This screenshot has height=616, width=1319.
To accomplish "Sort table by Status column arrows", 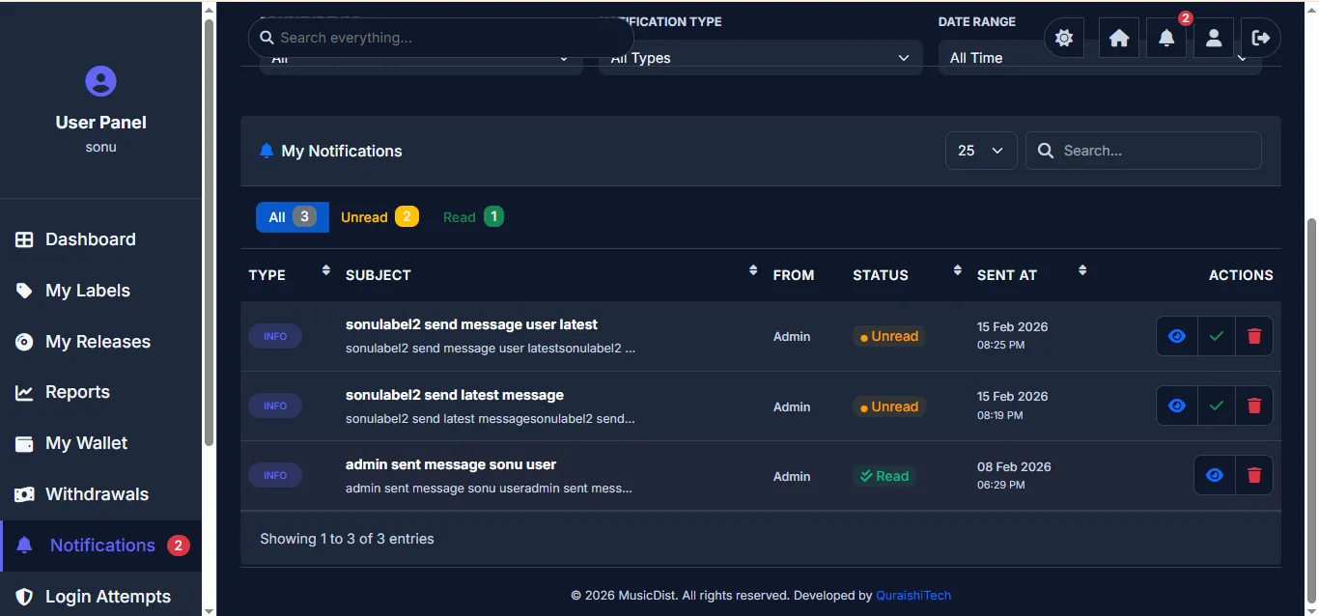I will click(958, 270).
